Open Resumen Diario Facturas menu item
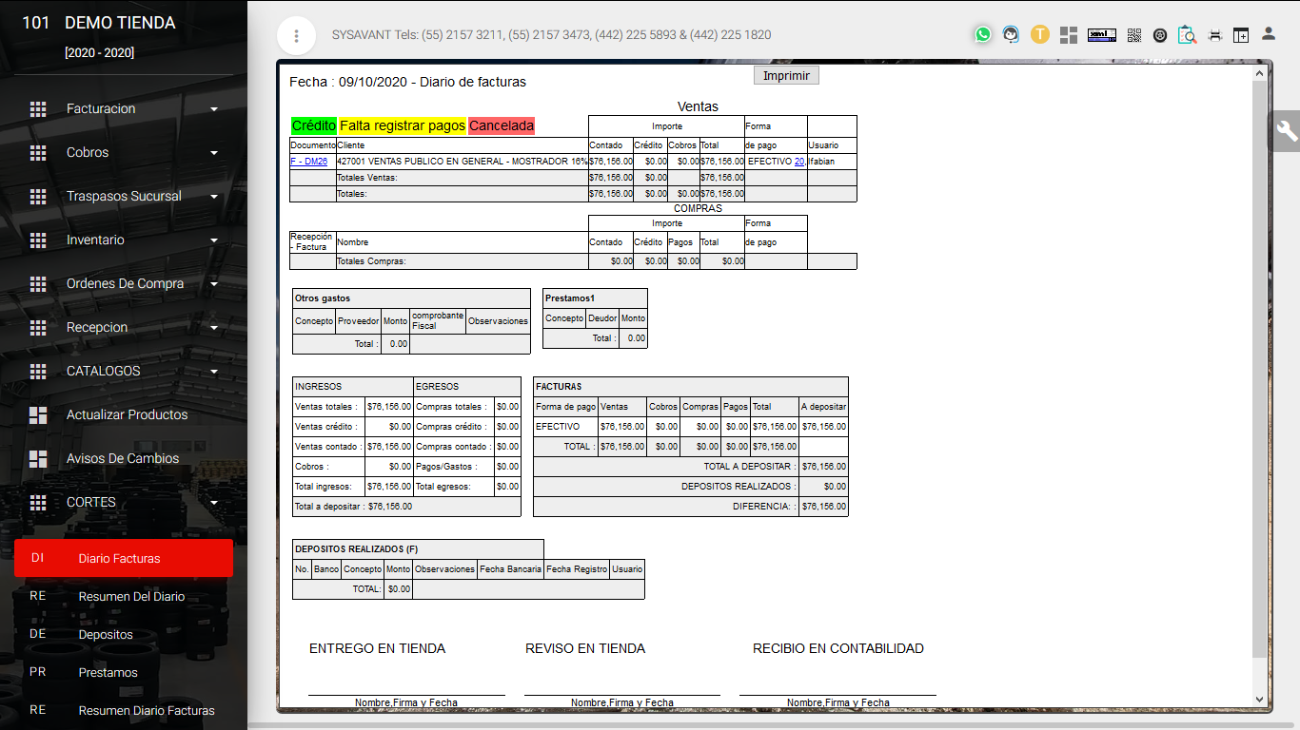Screen dimensions: 1300x730 124,710
